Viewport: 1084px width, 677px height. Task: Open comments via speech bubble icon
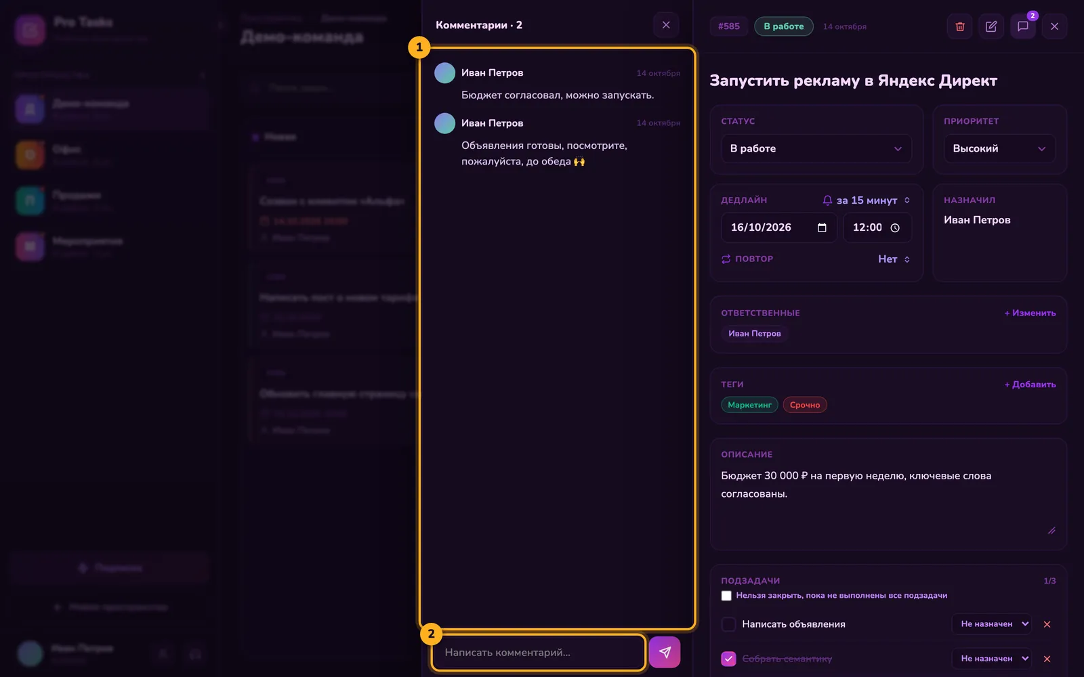tap(1023, 26)
